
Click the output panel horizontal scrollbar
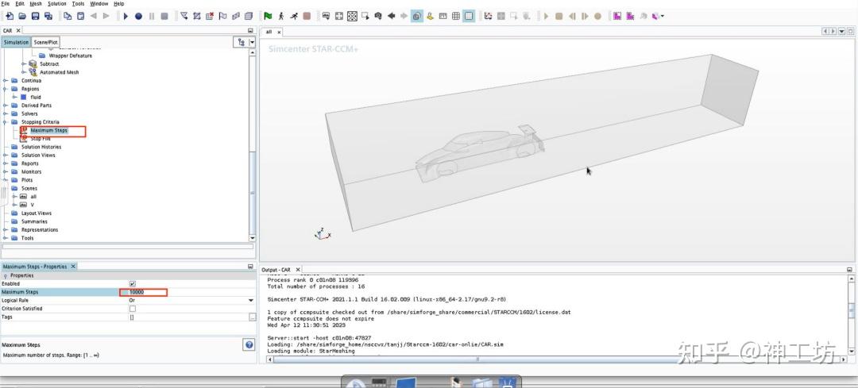click(476, 359)
